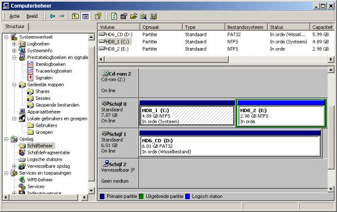Select Sessies in the tree

point(43,98)
